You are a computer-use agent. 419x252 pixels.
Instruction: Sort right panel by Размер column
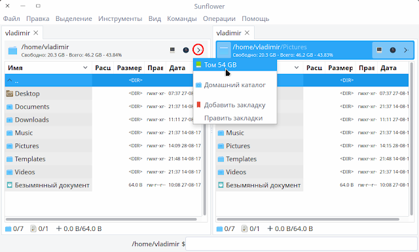click(340, 68)
